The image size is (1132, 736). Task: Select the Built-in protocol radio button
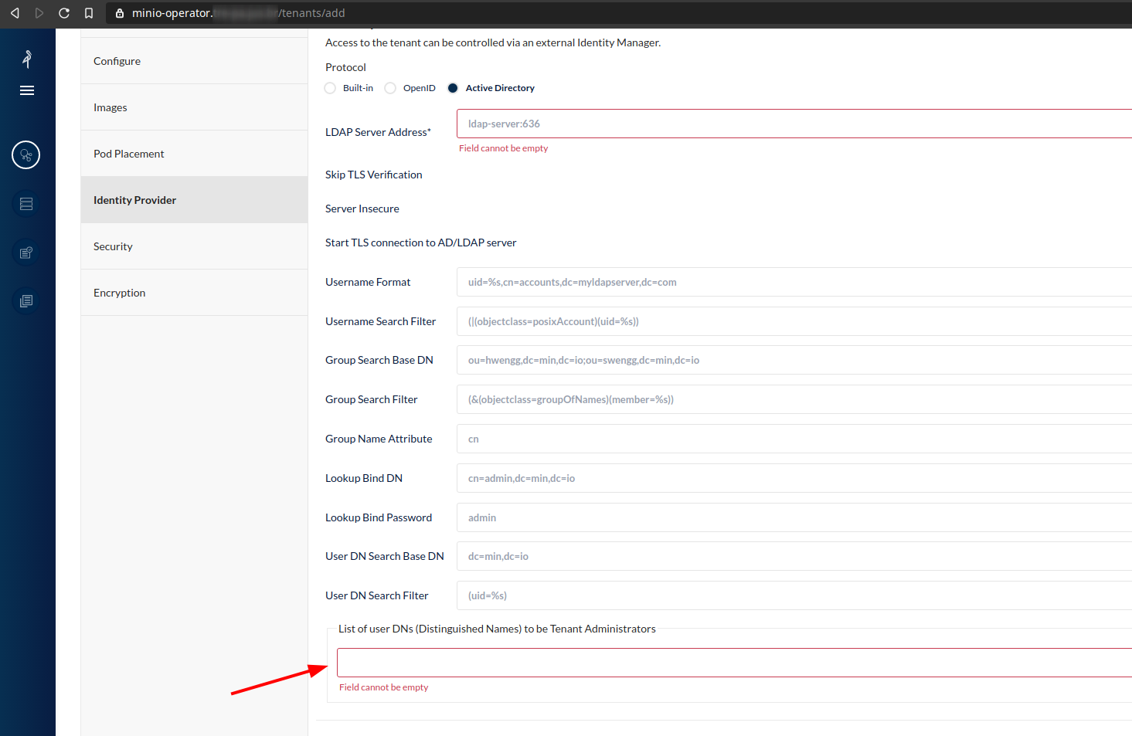coord(330,87)
